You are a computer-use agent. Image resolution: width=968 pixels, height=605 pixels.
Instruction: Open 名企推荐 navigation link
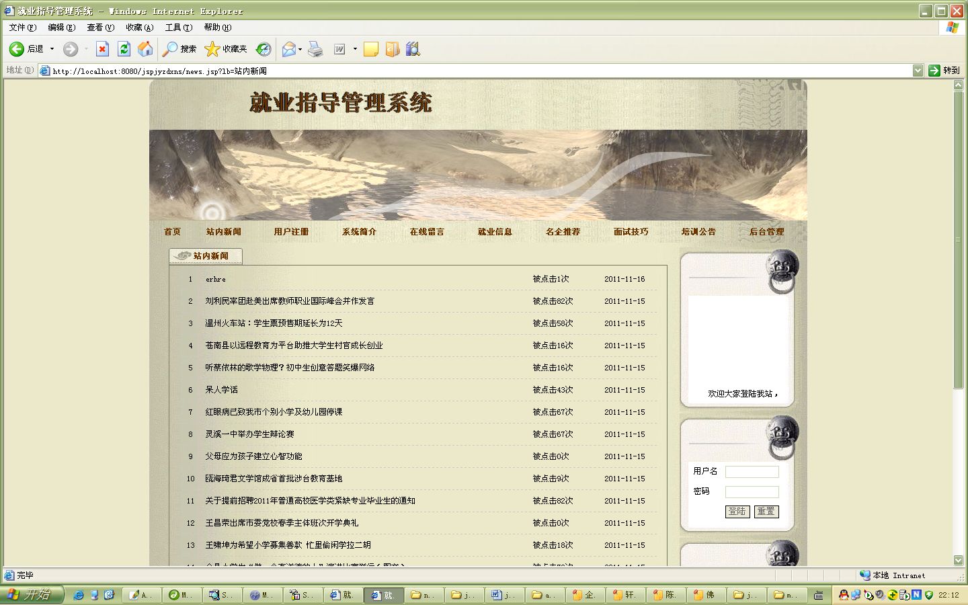(x=563, y=232)
